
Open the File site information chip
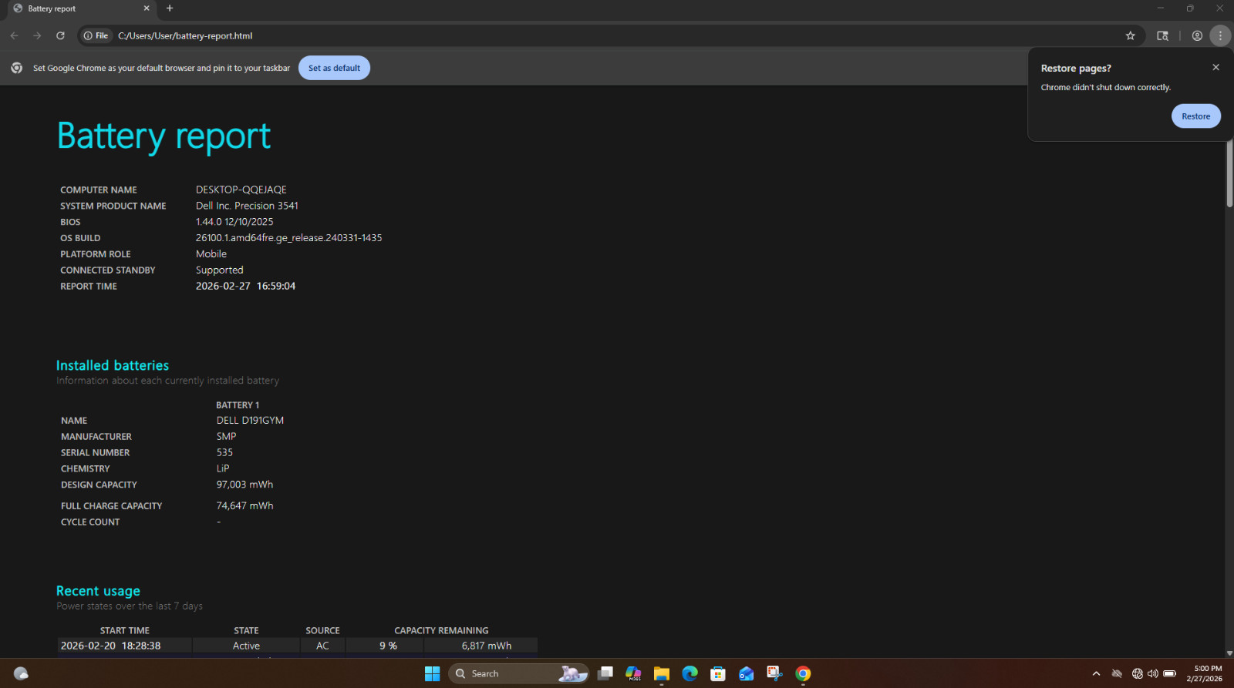[96, 35]
